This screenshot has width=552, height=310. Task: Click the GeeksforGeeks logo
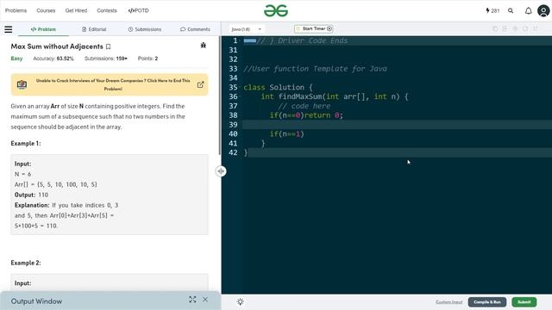pos(276,10)
